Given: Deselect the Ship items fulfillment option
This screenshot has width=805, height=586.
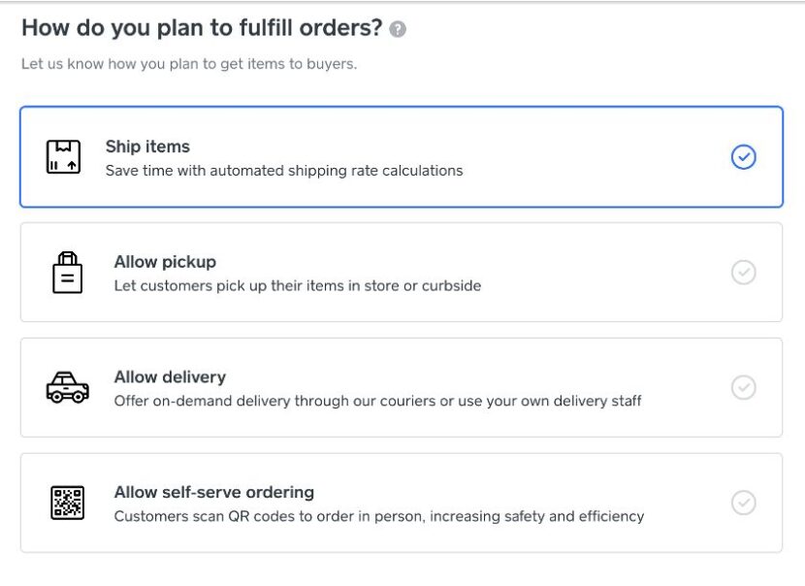Looking at the screenshot, I should click(402, 156).
